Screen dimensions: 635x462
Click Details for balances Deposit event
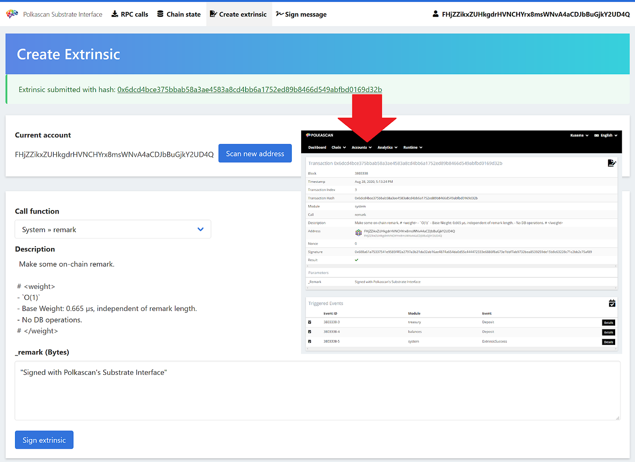pos(609,332)
